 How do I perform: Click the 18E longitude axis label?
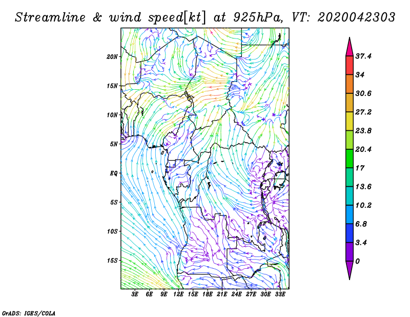pyautogui.click(x=208, y=294)
